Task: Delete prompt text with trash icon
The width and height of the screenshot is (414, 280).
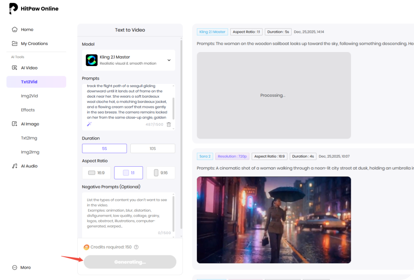Action: pyautogui.click(x=169, y=125)
